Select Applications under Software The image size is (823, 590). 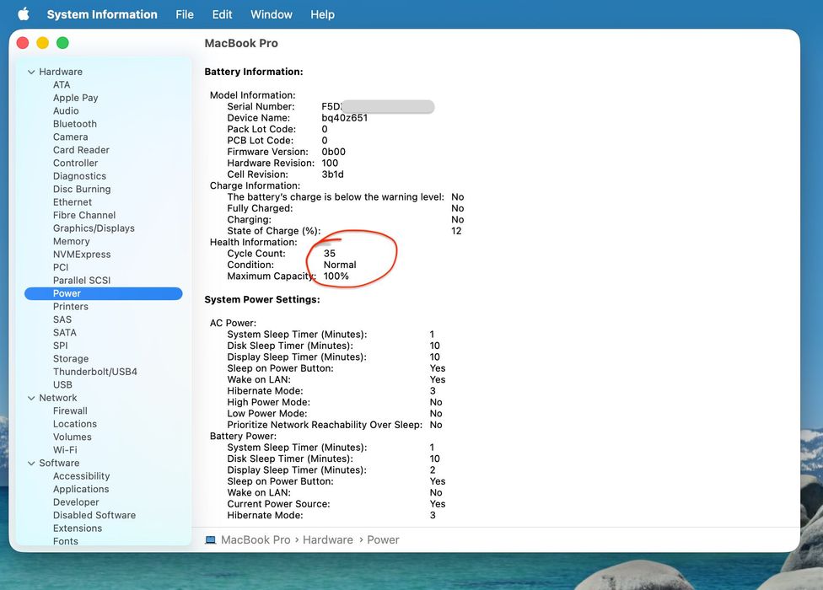click(x=81, y=490)
